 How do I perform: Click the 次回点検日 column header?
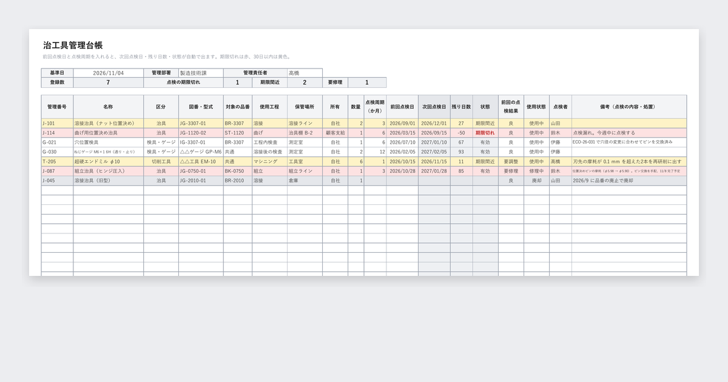(x=434, y=107)
